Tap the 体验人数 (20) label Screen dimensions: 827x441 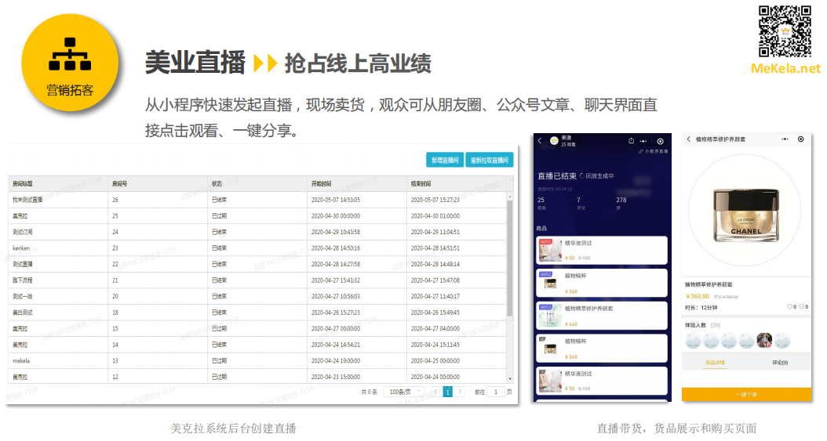tap(702, 325)
